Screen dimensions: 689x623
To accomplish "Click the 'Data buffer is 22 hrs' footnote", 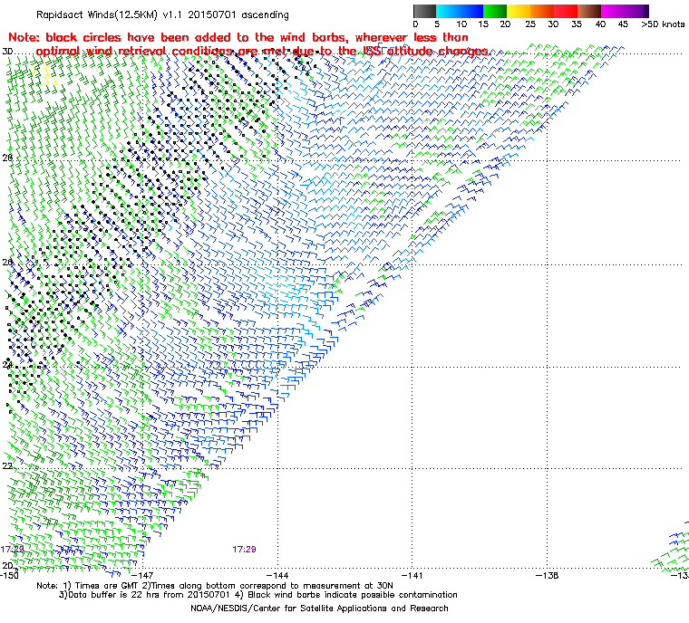I will click(x=258, y=595).
